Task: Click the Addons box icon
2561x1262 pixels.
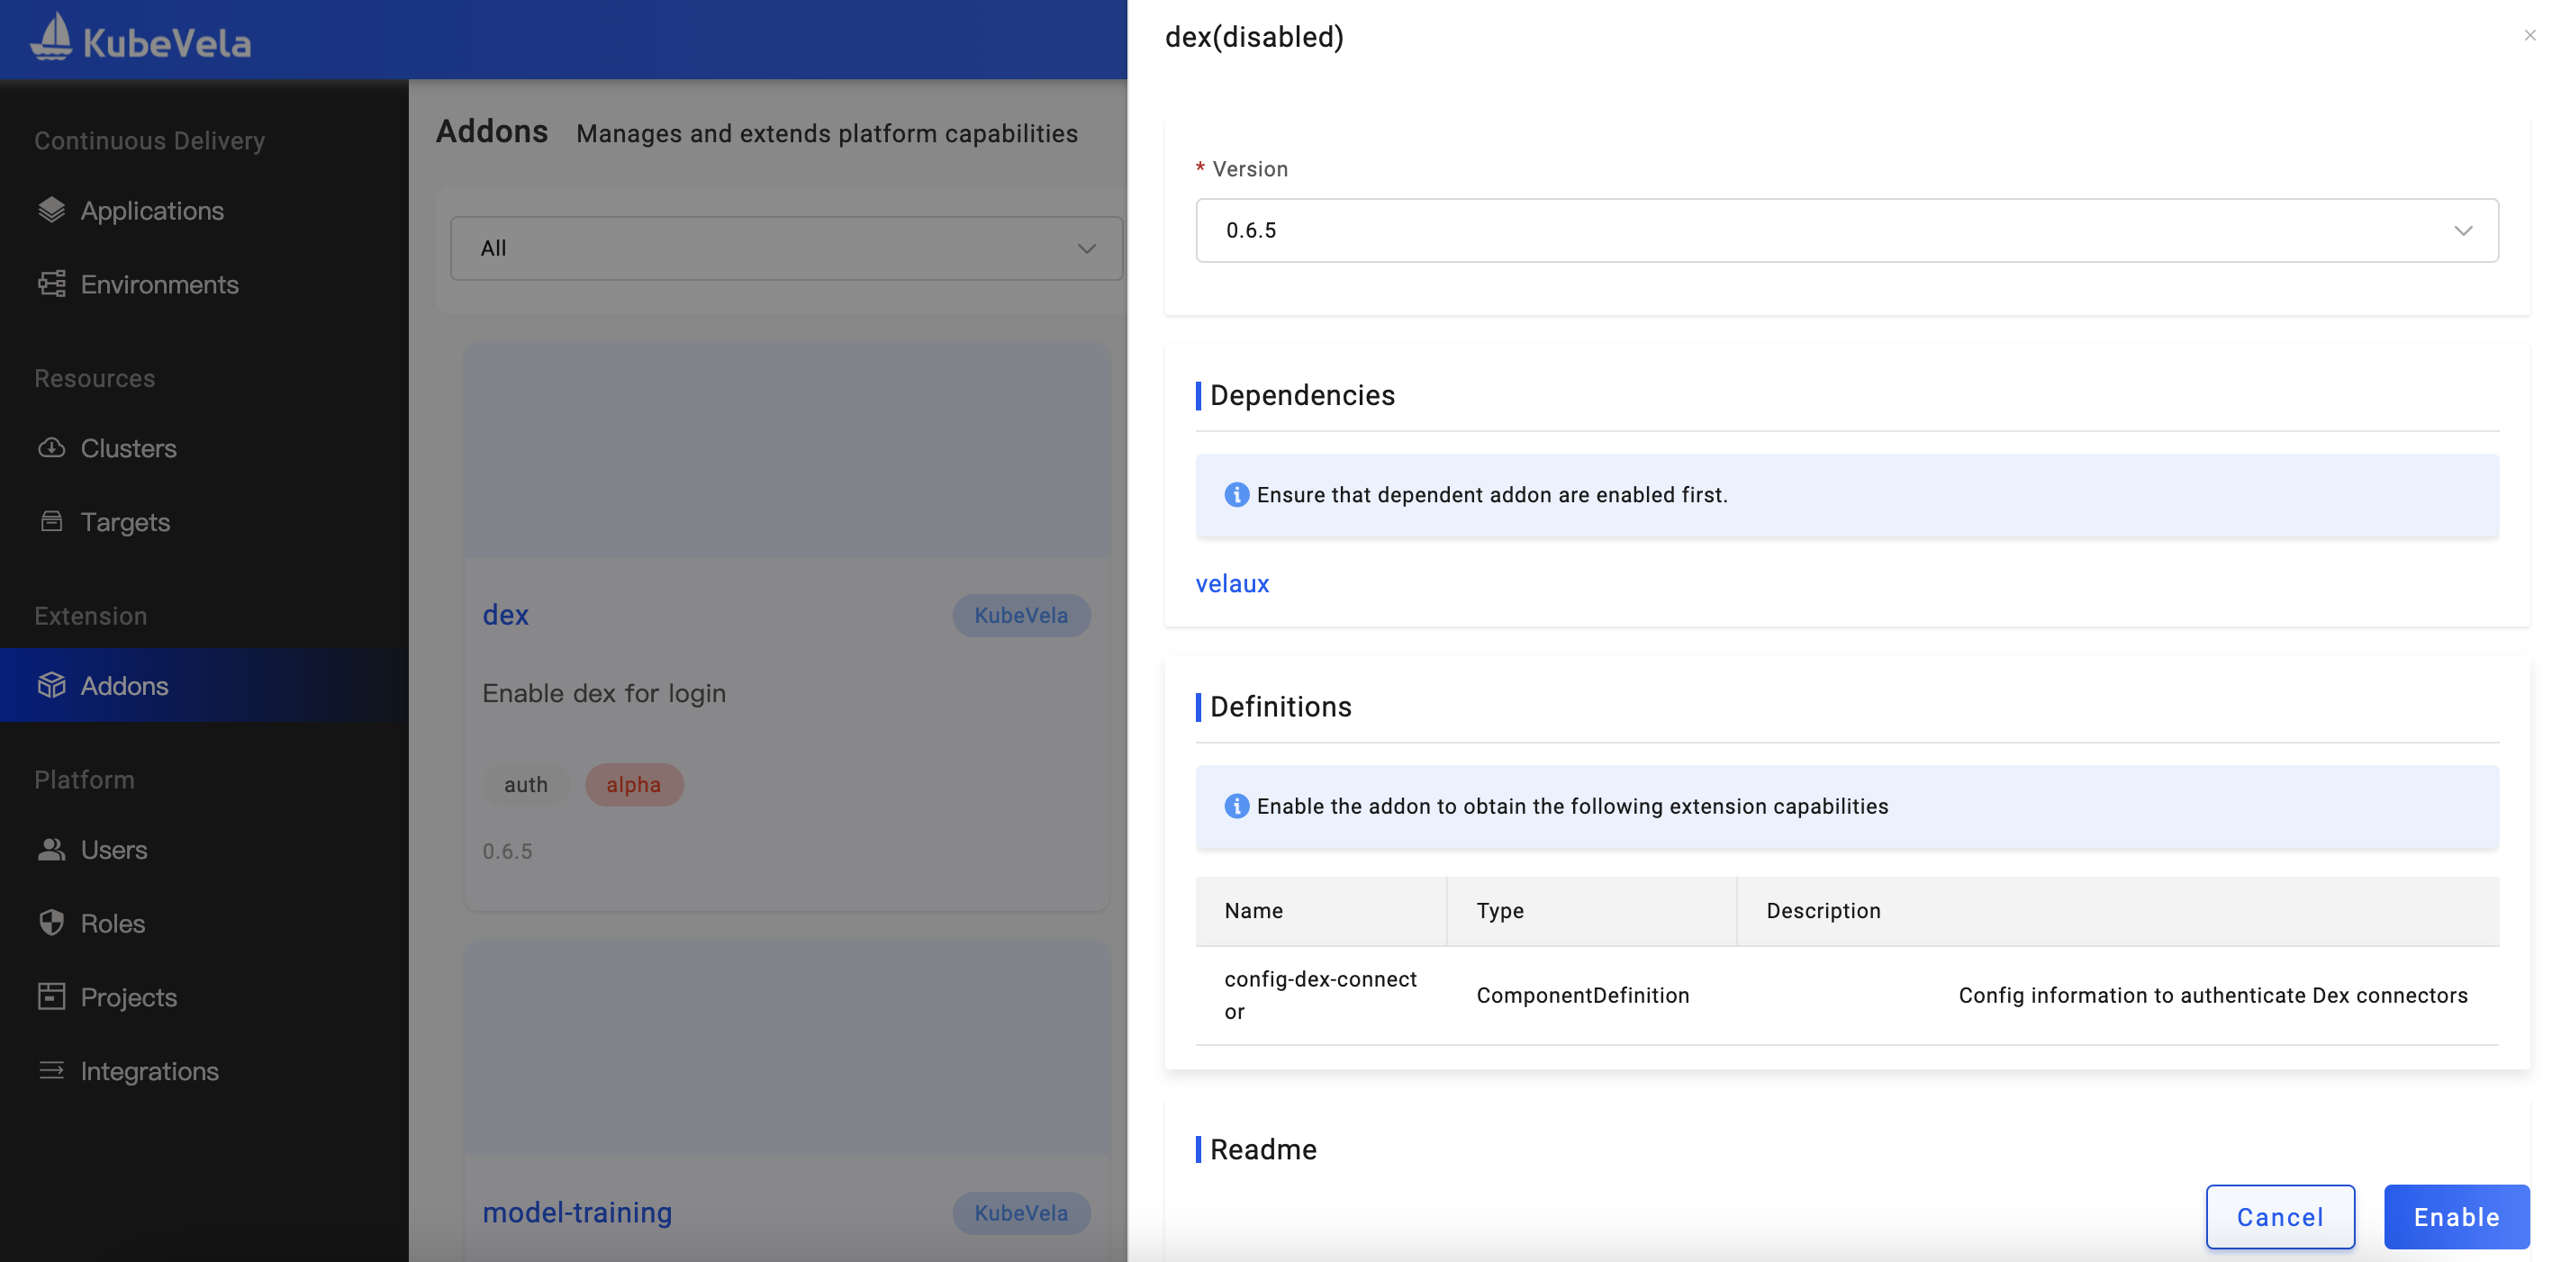Action: (50, 686)
